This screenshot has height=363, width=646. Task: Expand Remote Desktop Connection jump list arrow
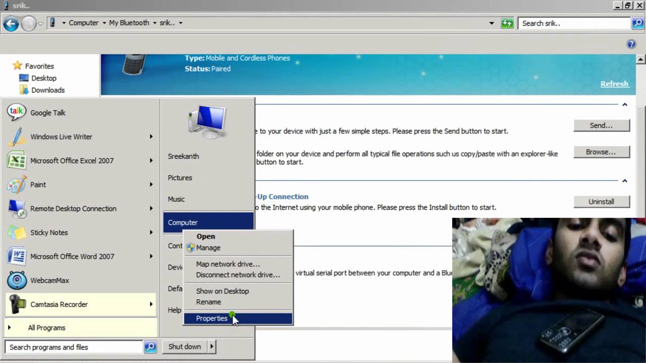tap(151, 208)
